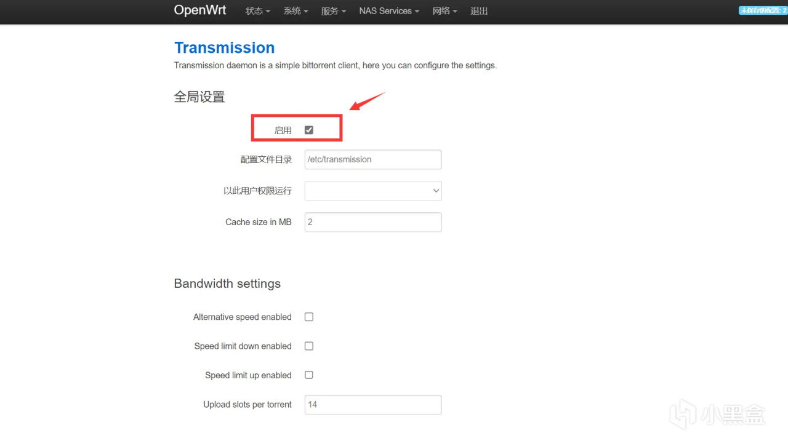Screen dimensions: 788x441
Task: Click the Cache size in MB field
Action: pos(373,222)
